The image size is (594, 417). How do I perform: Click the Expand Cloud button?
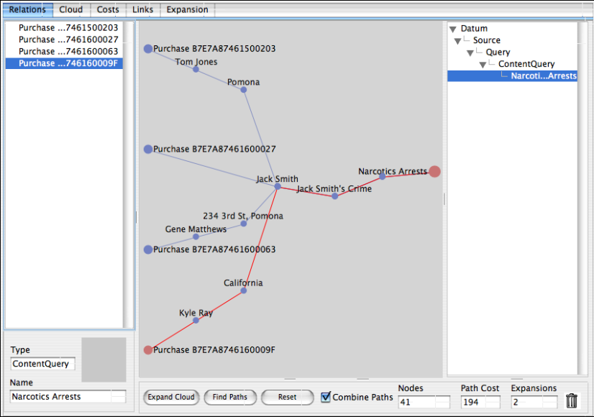point(171,397)
